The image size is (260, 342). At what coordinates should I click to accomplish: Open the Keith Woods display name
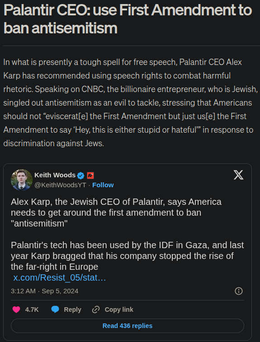(55, 175)
